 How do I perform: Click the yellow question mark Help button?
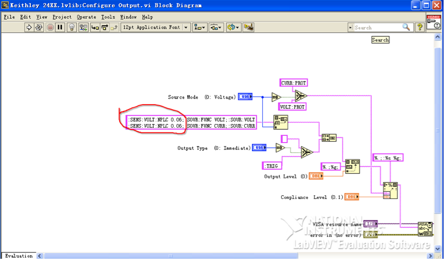point(420,27)
